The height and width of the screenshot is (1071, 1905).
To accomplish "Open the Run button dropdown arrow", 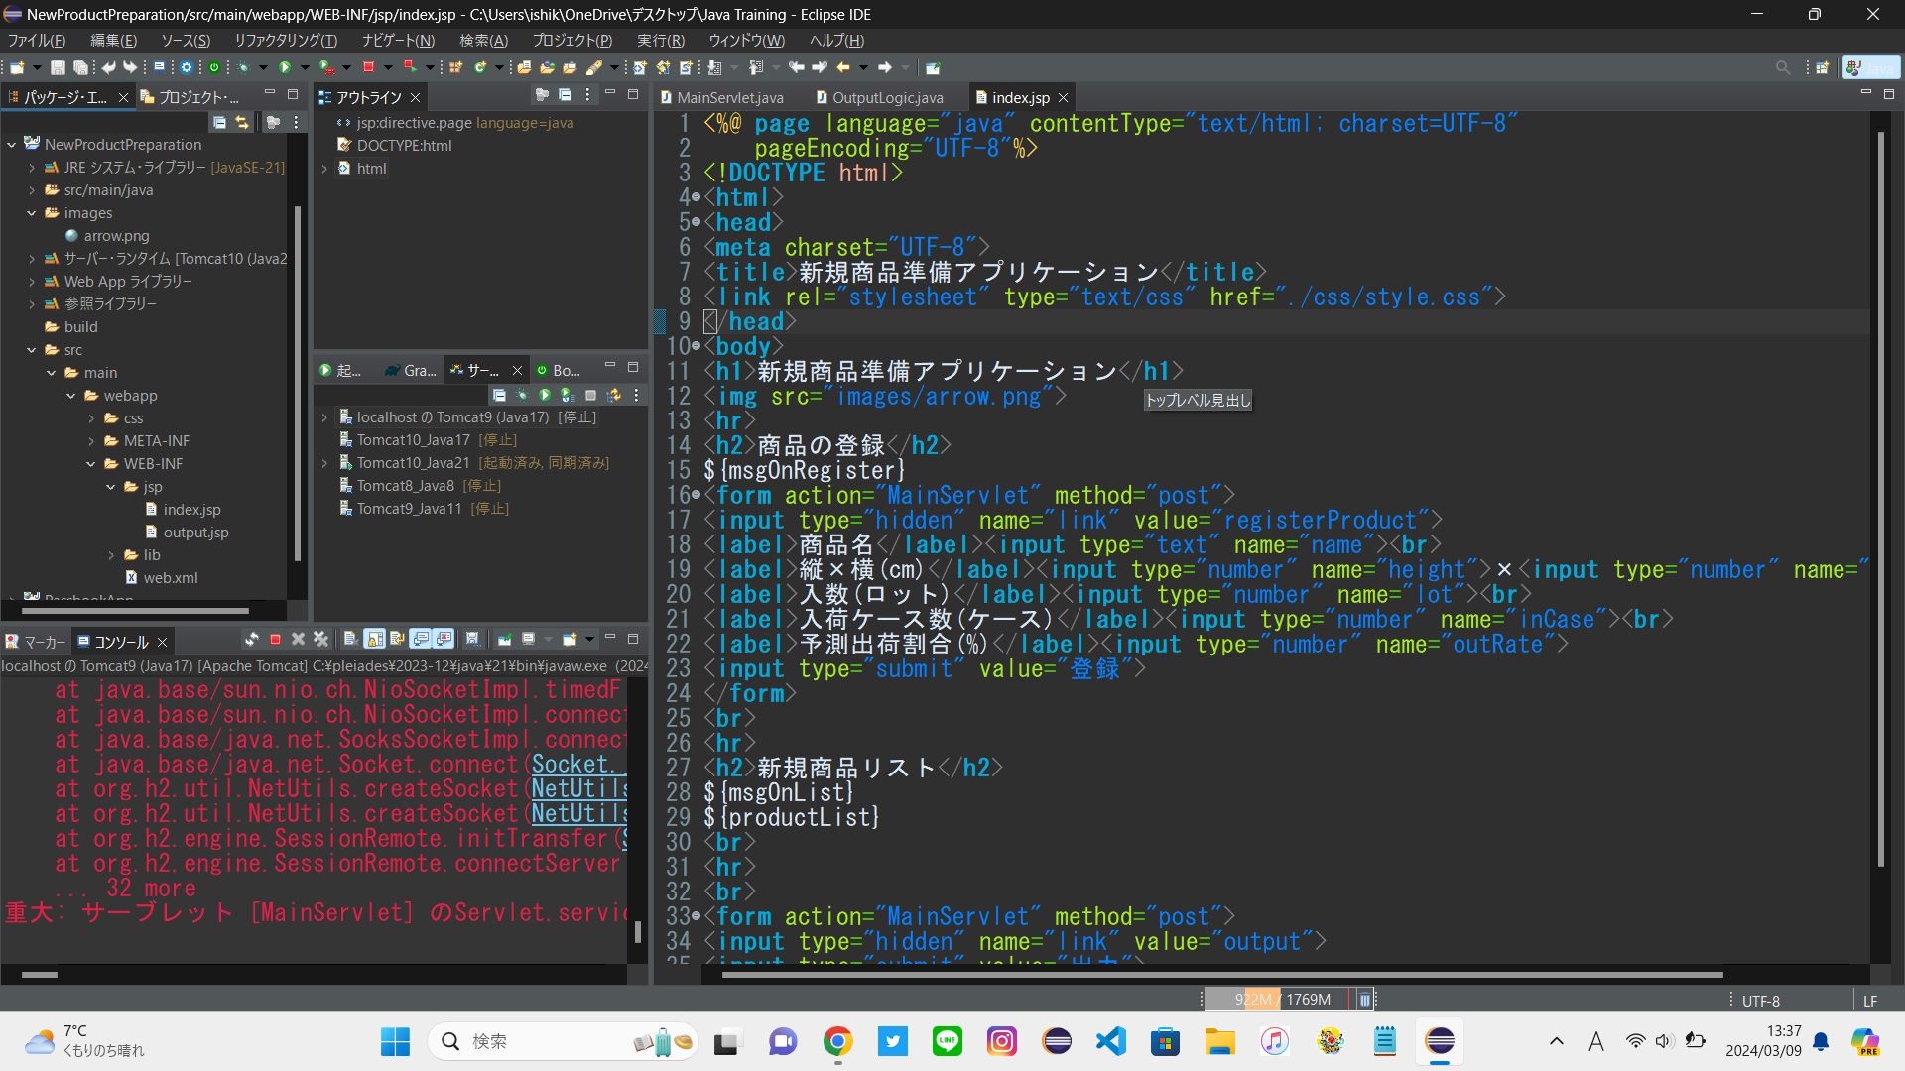I will pyautogui.click(x=303, y=66).
